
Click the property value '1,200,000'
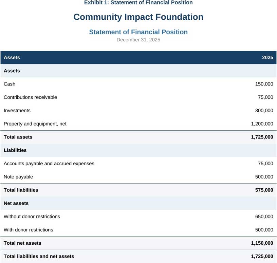click(x=262, y=124)
